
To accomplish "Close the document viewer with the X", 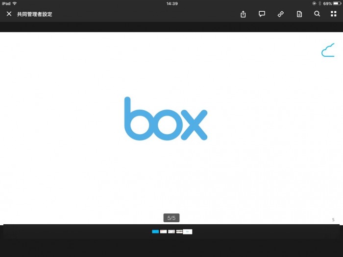I will click(x=9, y=14).
